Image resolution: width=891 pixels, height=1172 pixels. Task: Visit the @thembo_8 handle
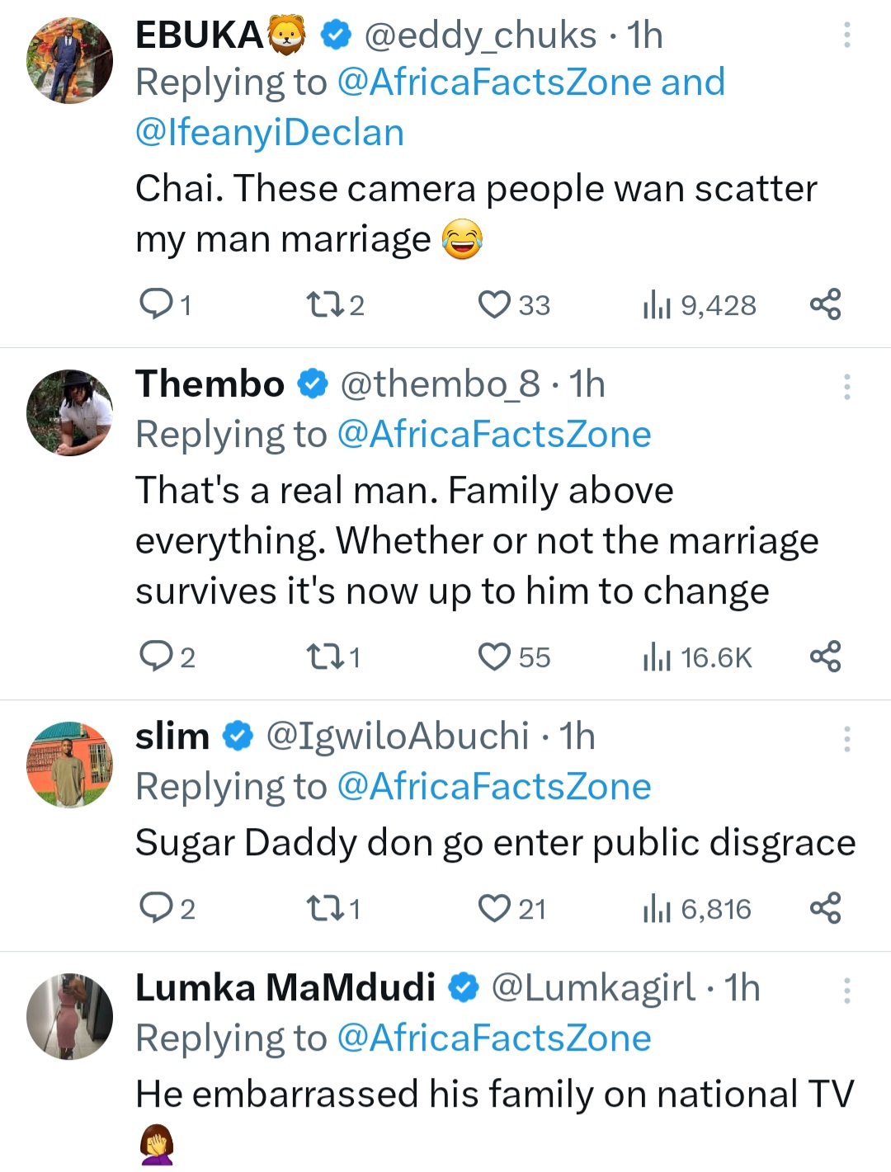(440, 384)
